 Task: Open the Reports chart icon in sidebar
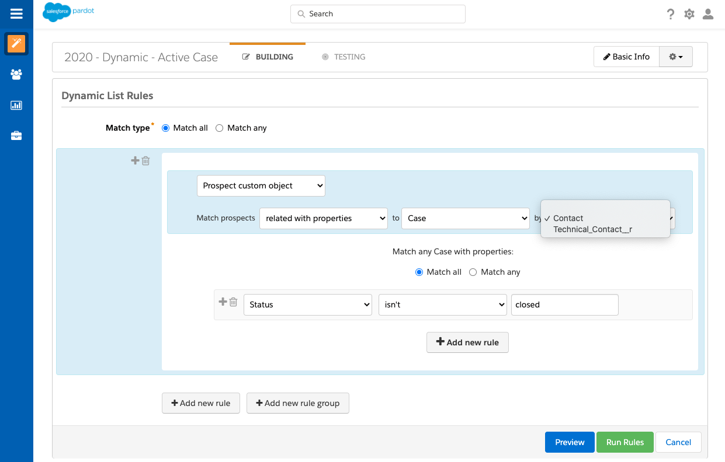pos(16,106)
